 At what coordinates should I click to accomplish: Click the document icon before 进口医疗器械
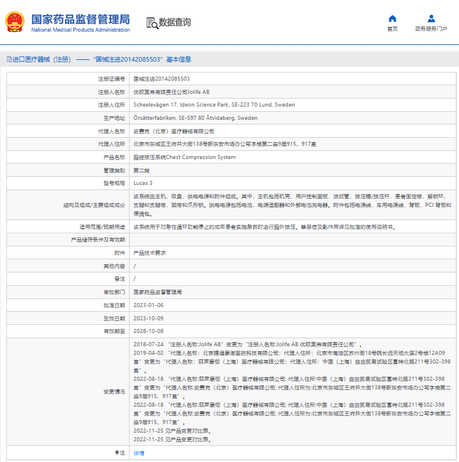[9, 59]
